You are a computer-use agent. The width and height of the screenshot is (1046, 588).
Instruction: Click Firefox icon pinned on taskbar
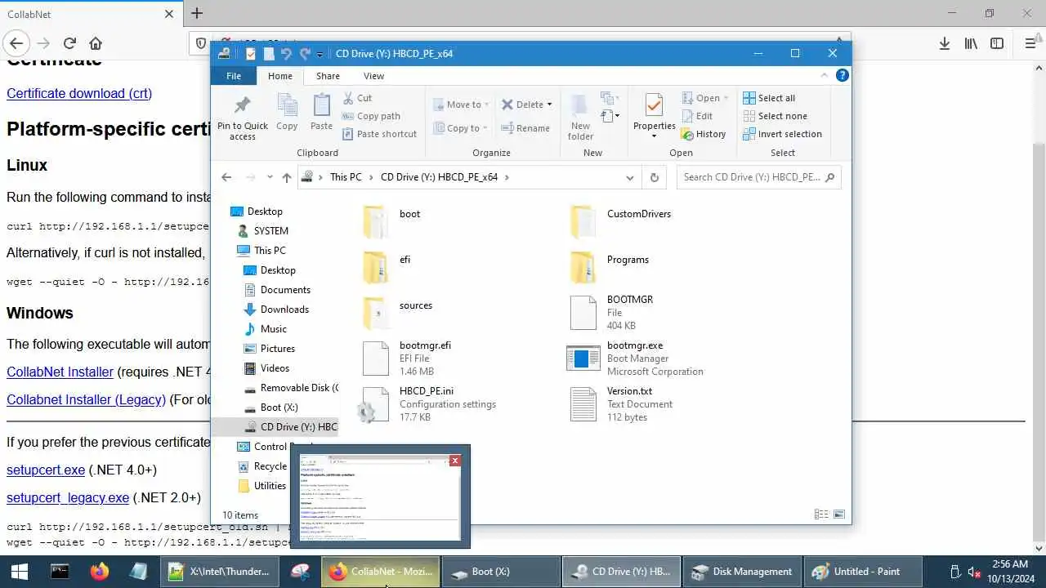(x=100, y=572)
